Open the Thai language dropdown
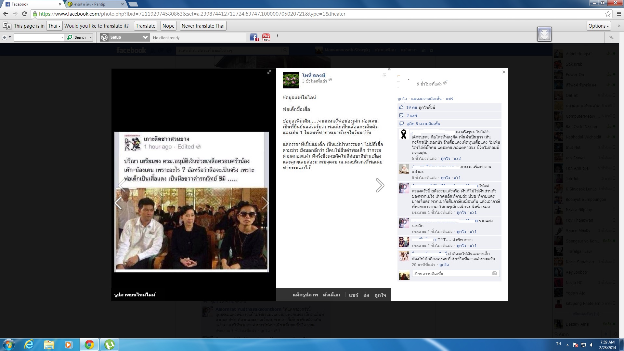The height and width of the screenshot is (351, 624). click(x=54, y=26)
